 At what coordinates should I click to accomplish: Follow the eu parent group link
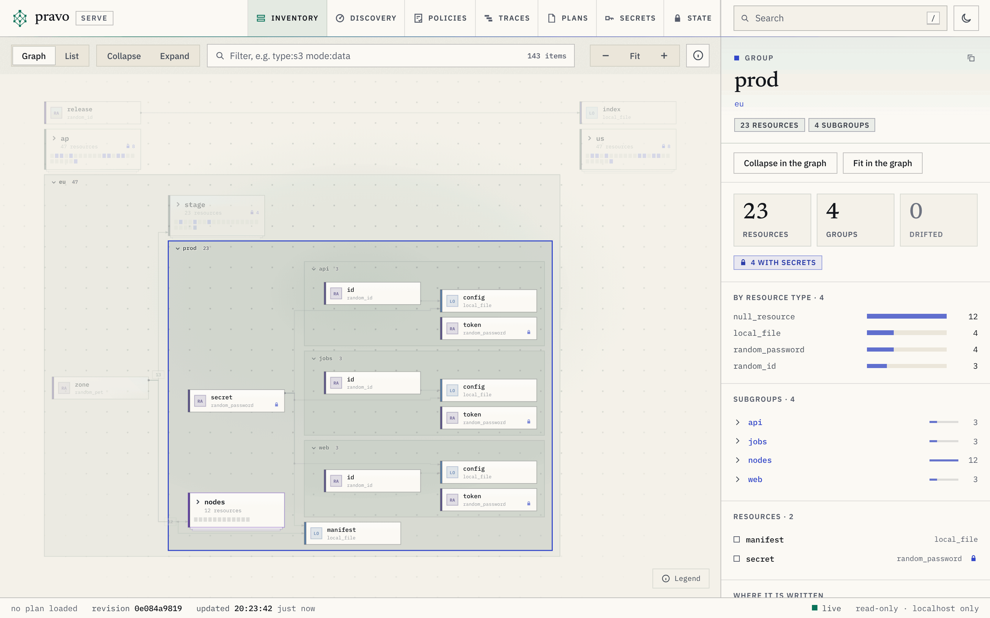(739, 104)
